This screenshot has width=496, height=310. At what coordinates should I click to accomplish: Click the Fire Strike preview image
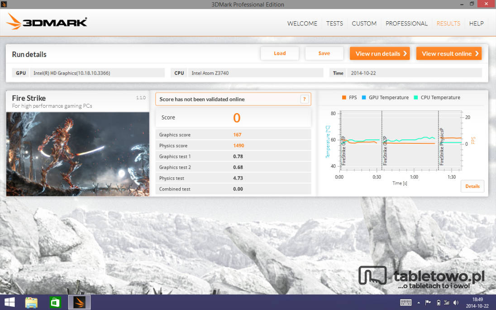click(78, 154)
